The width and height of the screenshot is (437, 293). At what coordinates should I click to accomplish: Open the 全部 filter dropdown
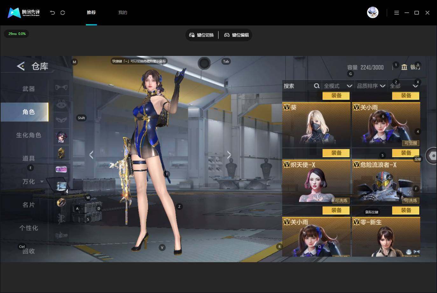[404, 86]
